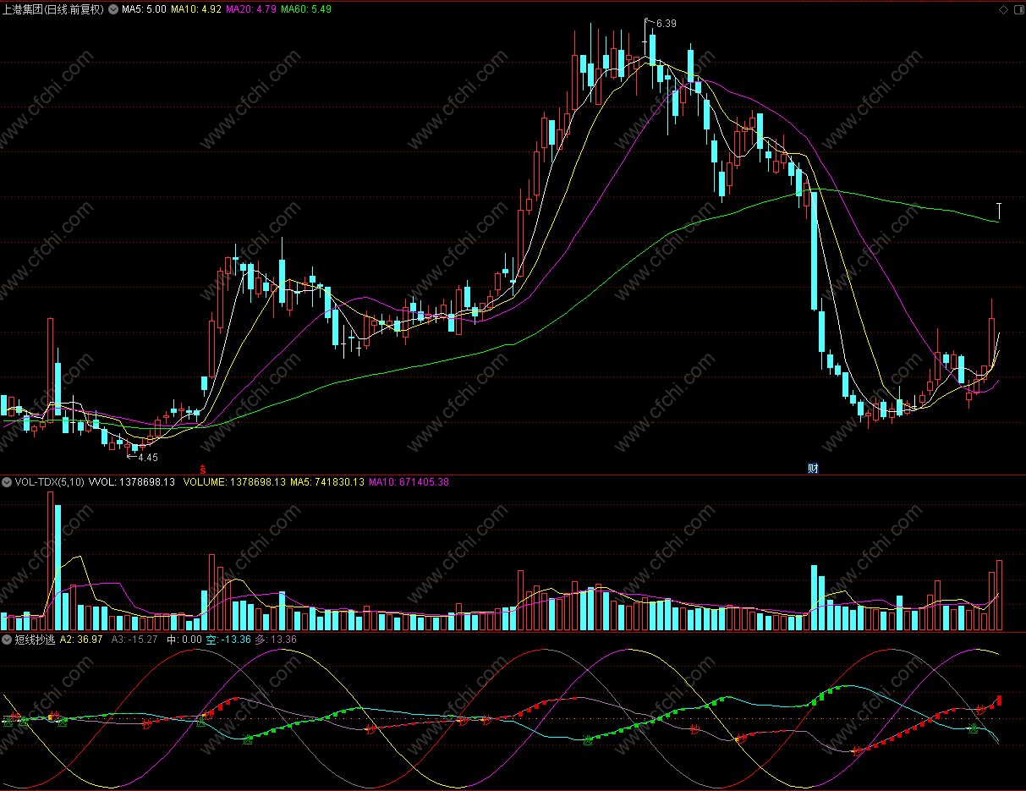Click the 上港集团(日线 前复权) title

(53, 9)
